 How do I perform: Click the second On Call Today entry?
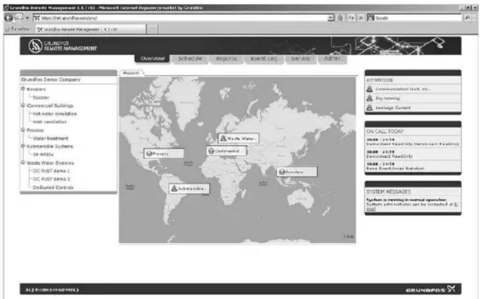click(413, 154)
